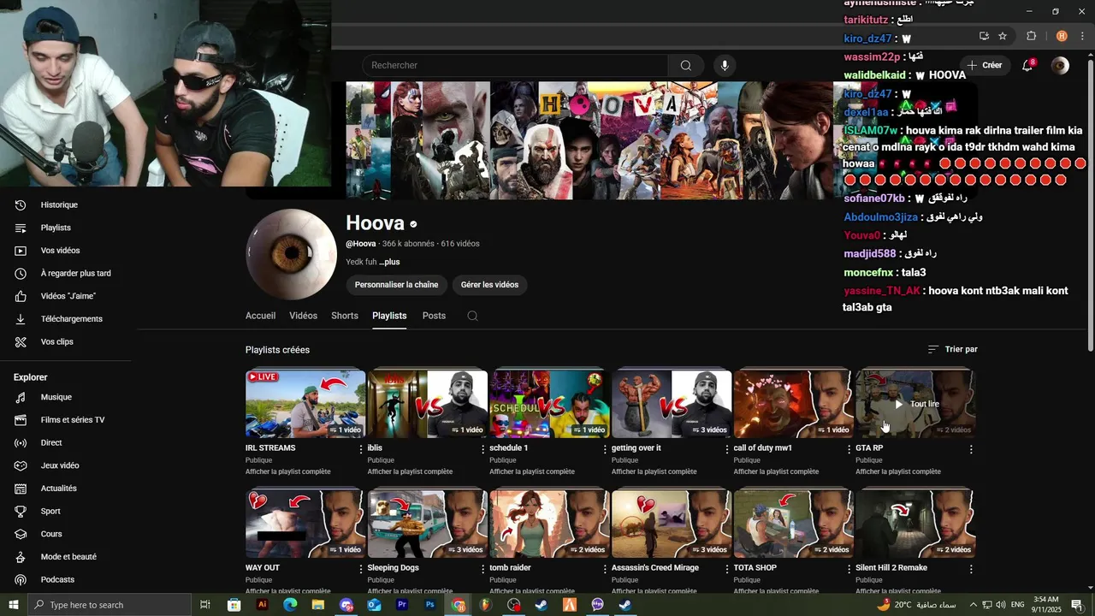
Task: Open the TOTA SHOP playlist thumbnail
Action: [793, 524]
